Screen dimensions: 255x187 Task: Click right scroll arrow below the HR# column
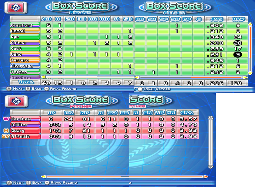click(245, 77)
